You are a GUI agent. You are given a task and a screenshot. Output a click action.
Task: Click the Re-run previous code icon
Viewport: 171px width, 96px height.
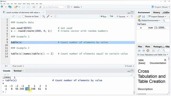pos(111,16)
